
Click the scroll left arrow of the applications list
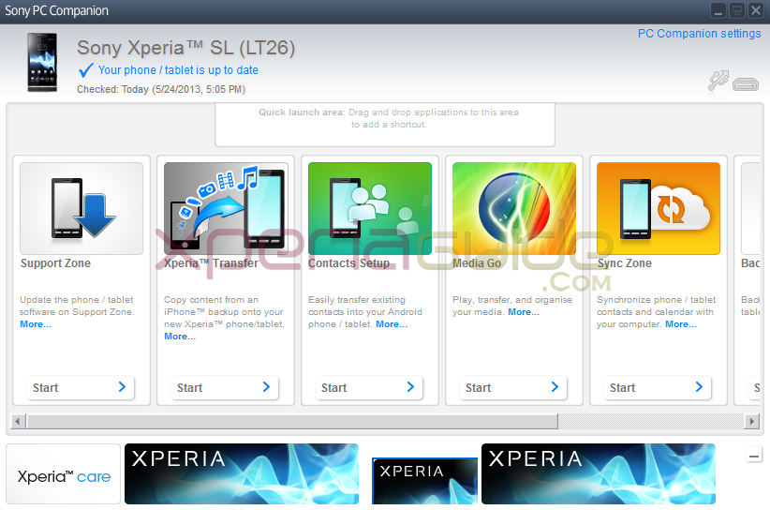18,421
